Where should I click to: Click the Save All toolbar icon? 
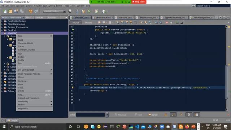[22, 11]
